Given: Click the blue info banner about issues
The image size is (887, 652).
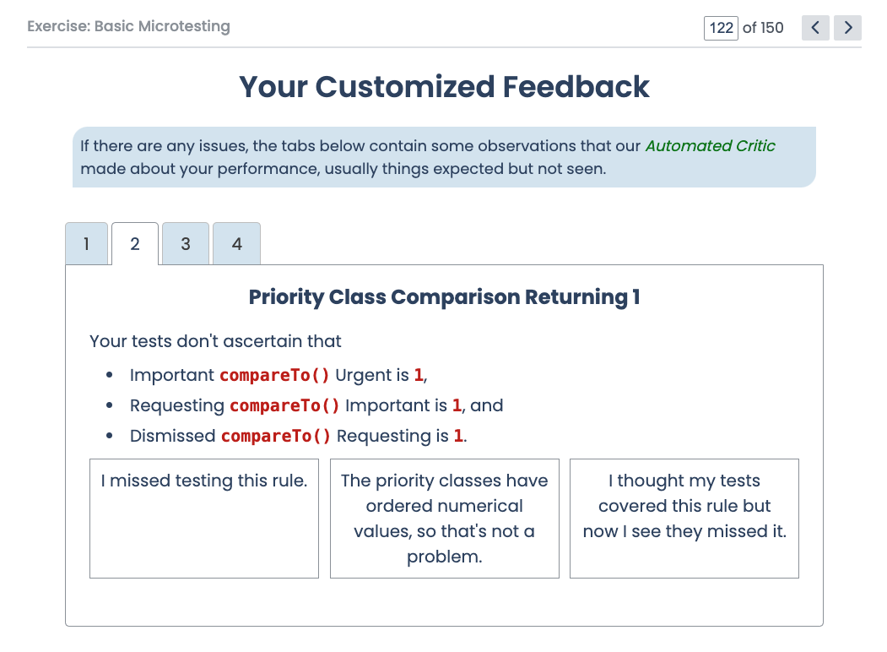Looking at the screenshot, I should point(444,157).
